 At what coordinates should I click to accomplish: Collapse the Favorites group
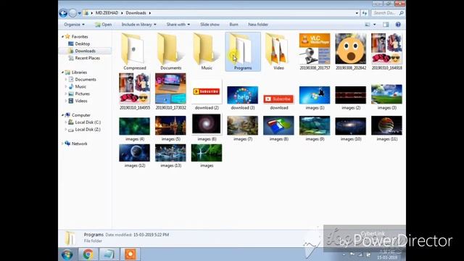coord(62,37)
